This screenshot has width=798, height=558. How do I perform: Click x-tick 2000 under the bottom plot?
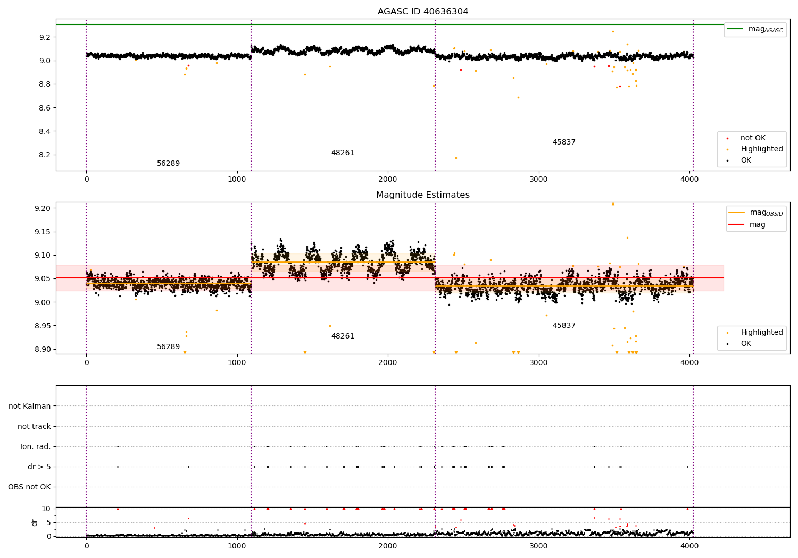pyautogui.click(x=388, y=546)
